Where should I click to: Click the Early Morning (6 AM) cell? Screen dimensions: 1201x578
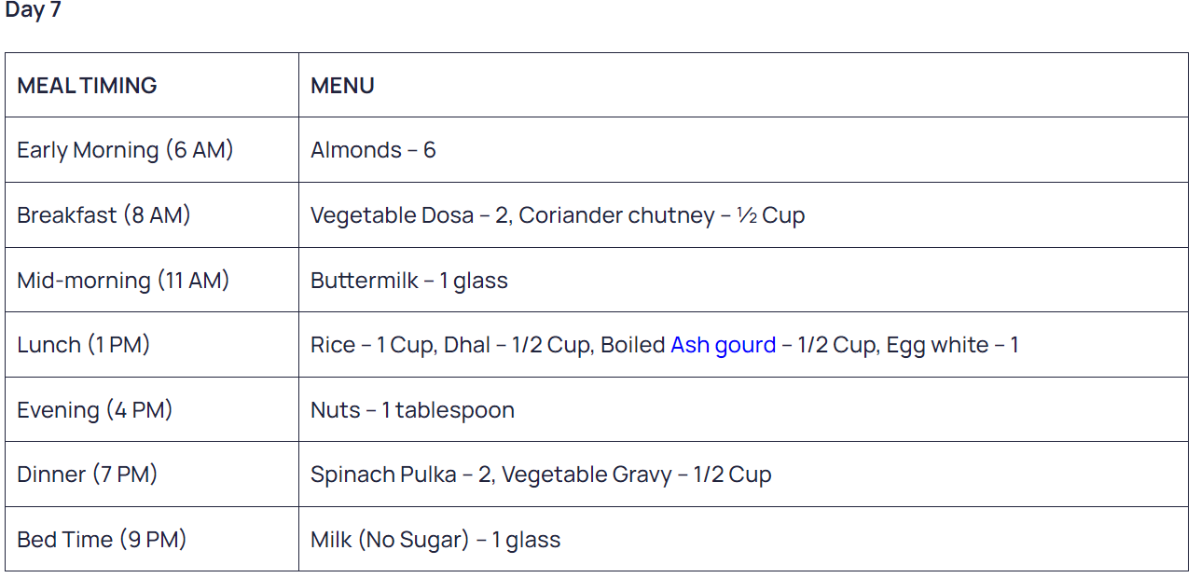click(x=152, y=150)
